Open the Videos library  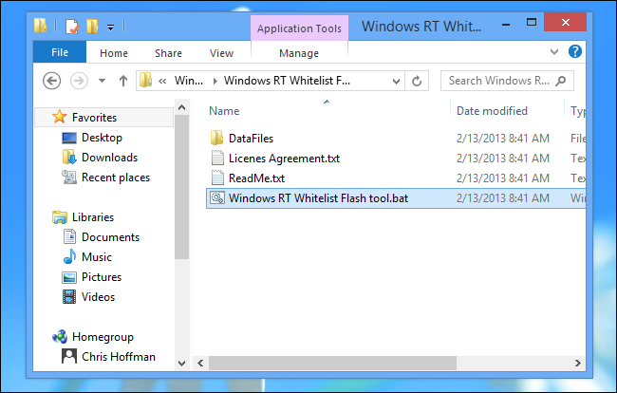point(99,296)
